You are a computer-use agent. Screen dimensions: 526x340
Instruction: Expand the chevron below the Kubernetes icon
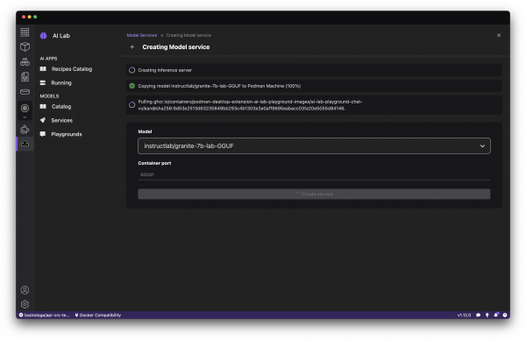click(x=25, y=117)
